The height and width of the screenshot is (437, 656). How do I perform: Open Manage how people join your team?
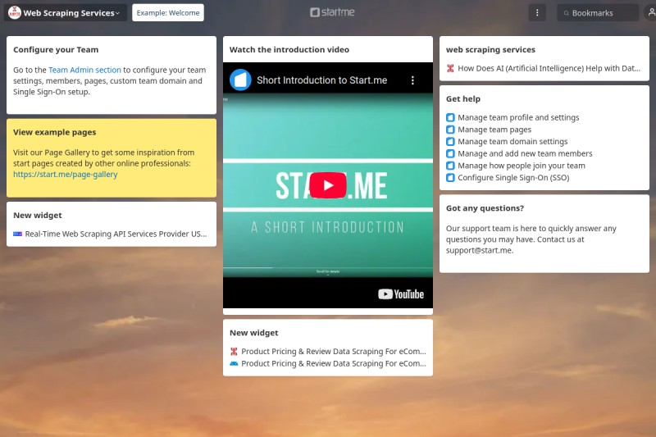click(522, 166)
